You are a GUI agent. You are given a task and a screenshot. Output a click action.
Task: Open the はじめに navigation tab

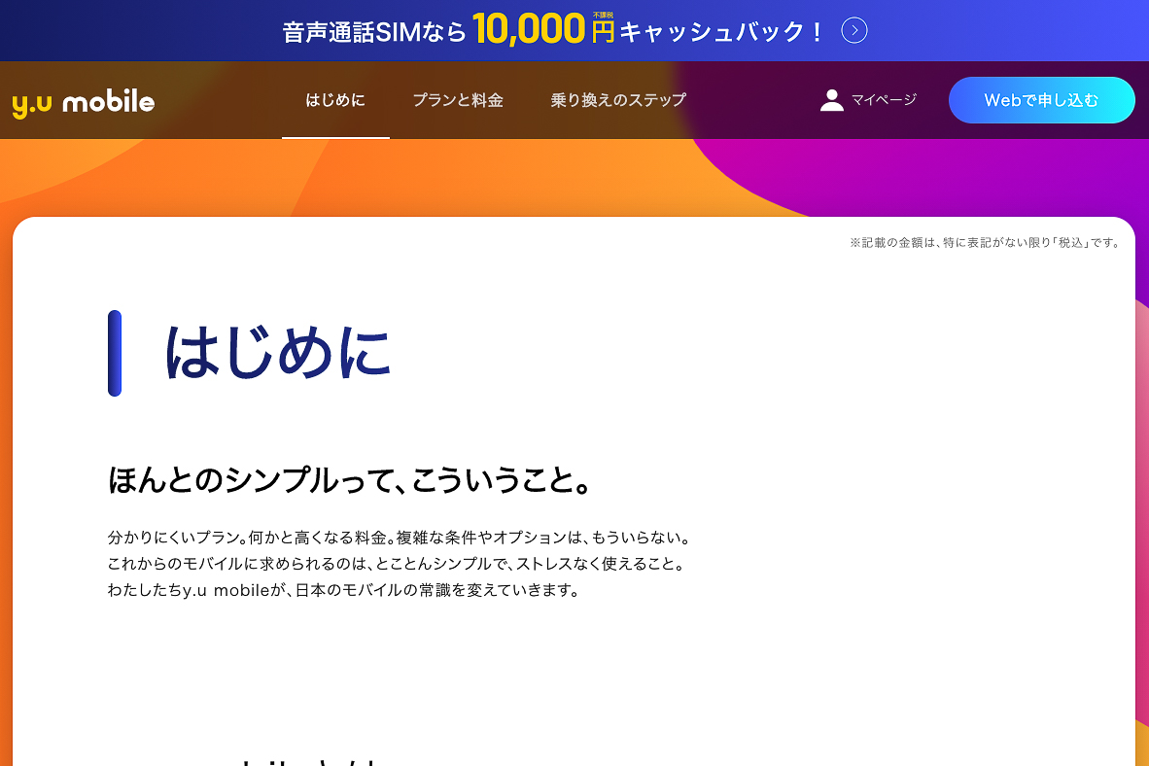[x=334, y=100]
